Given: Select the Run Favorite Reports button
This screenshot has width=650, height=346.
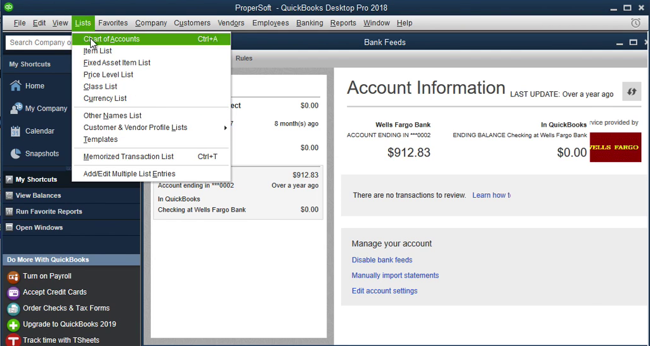Looking at the screenshot, I should tap(71, 211).
